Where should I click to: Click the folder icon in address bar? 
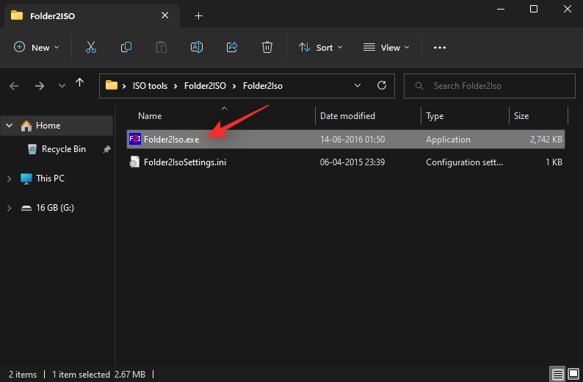(x=112, y=85)
